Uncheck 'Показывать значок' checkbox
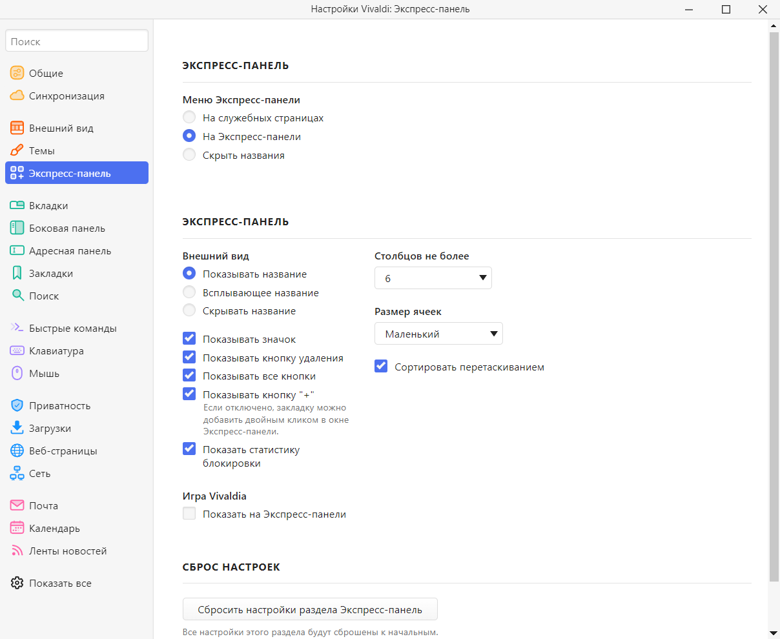Screen dimensions: 780x639 point(189,338)
